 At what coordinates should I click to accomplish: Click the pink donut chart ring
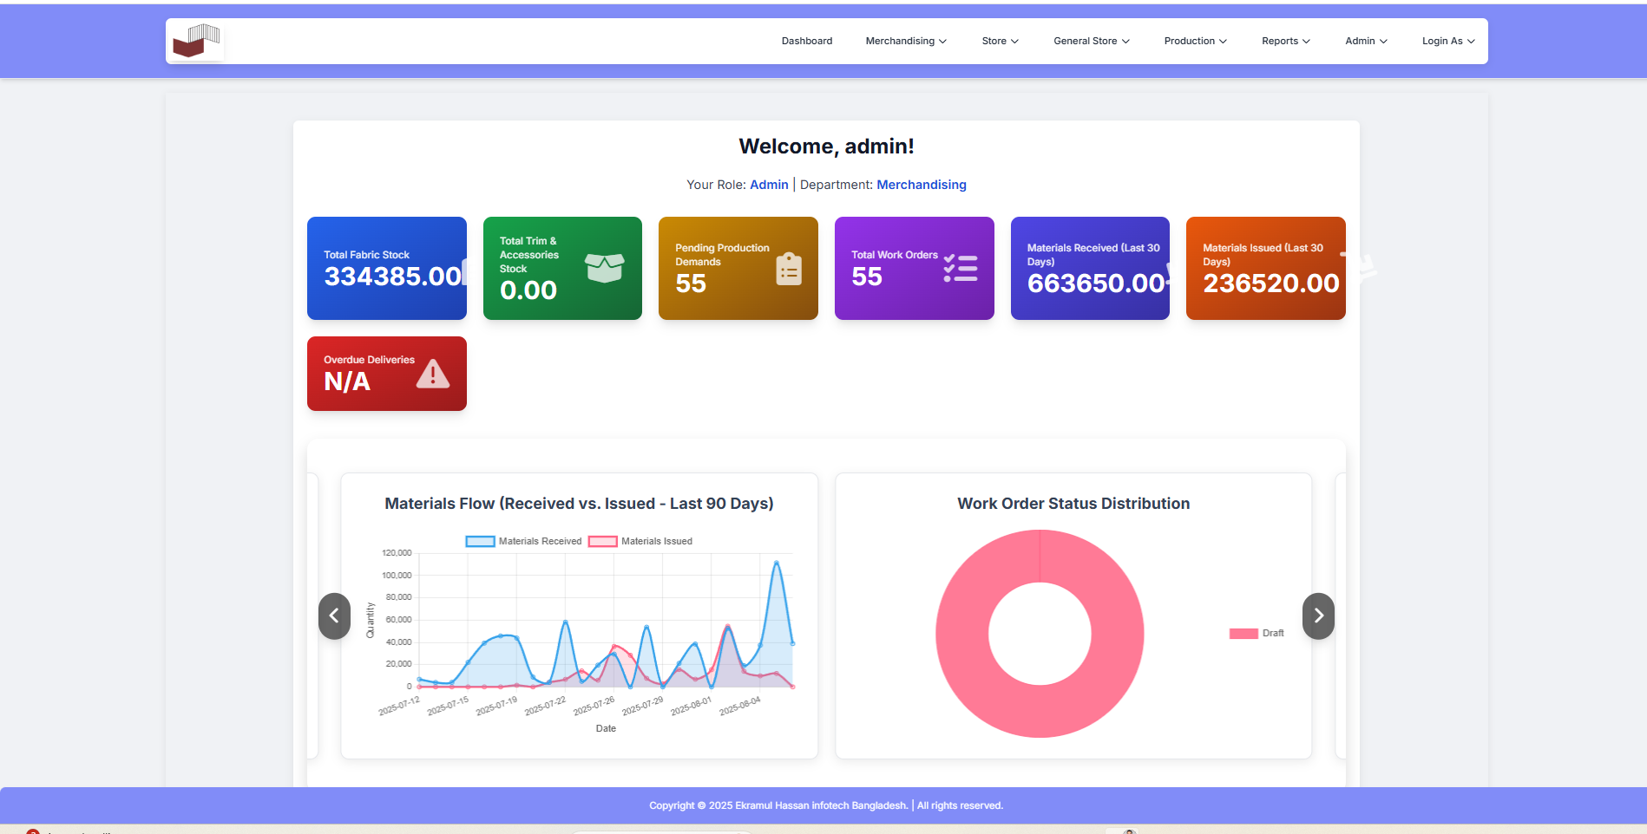[963, 634]
